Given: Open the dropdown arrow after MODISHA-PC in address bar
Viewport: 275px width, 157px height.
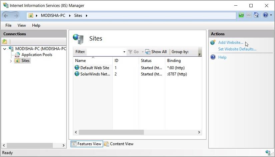Looking at the screenshot, I should [x=70, y=16].
